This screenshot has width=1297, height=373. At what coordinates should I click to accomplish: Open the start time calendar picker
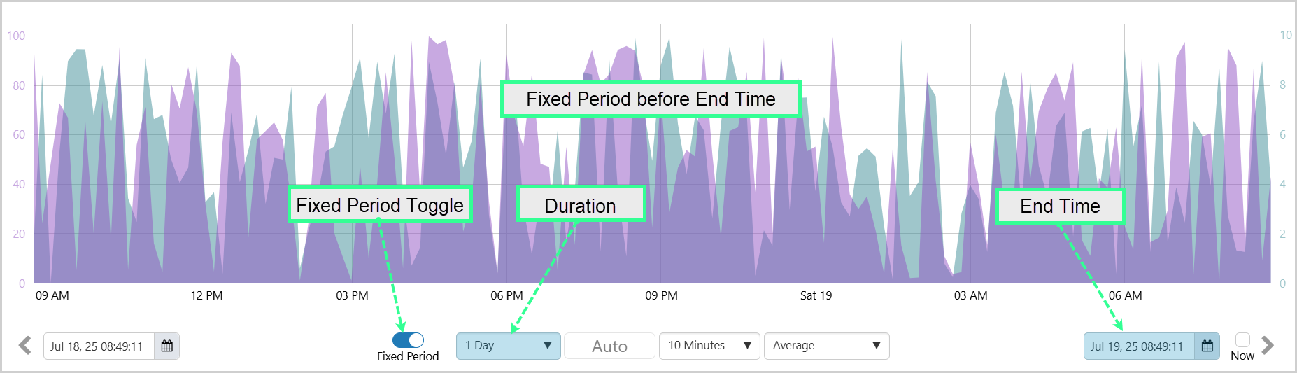(166, 346)
